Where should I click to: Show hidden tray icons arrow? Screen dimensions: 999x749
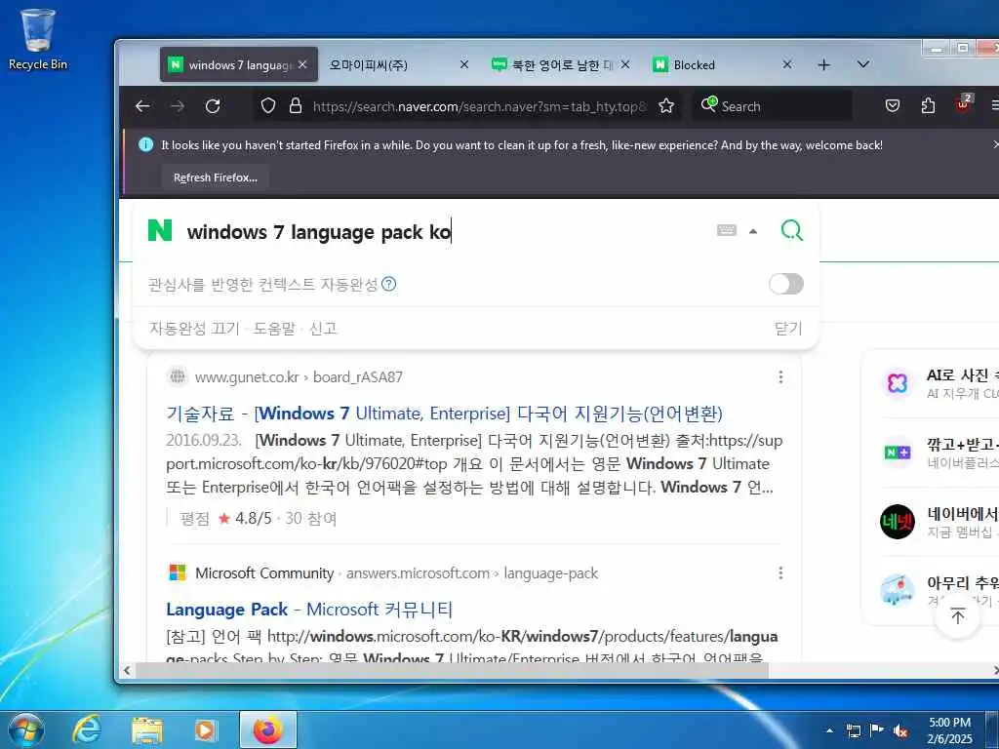pos(829,730)
